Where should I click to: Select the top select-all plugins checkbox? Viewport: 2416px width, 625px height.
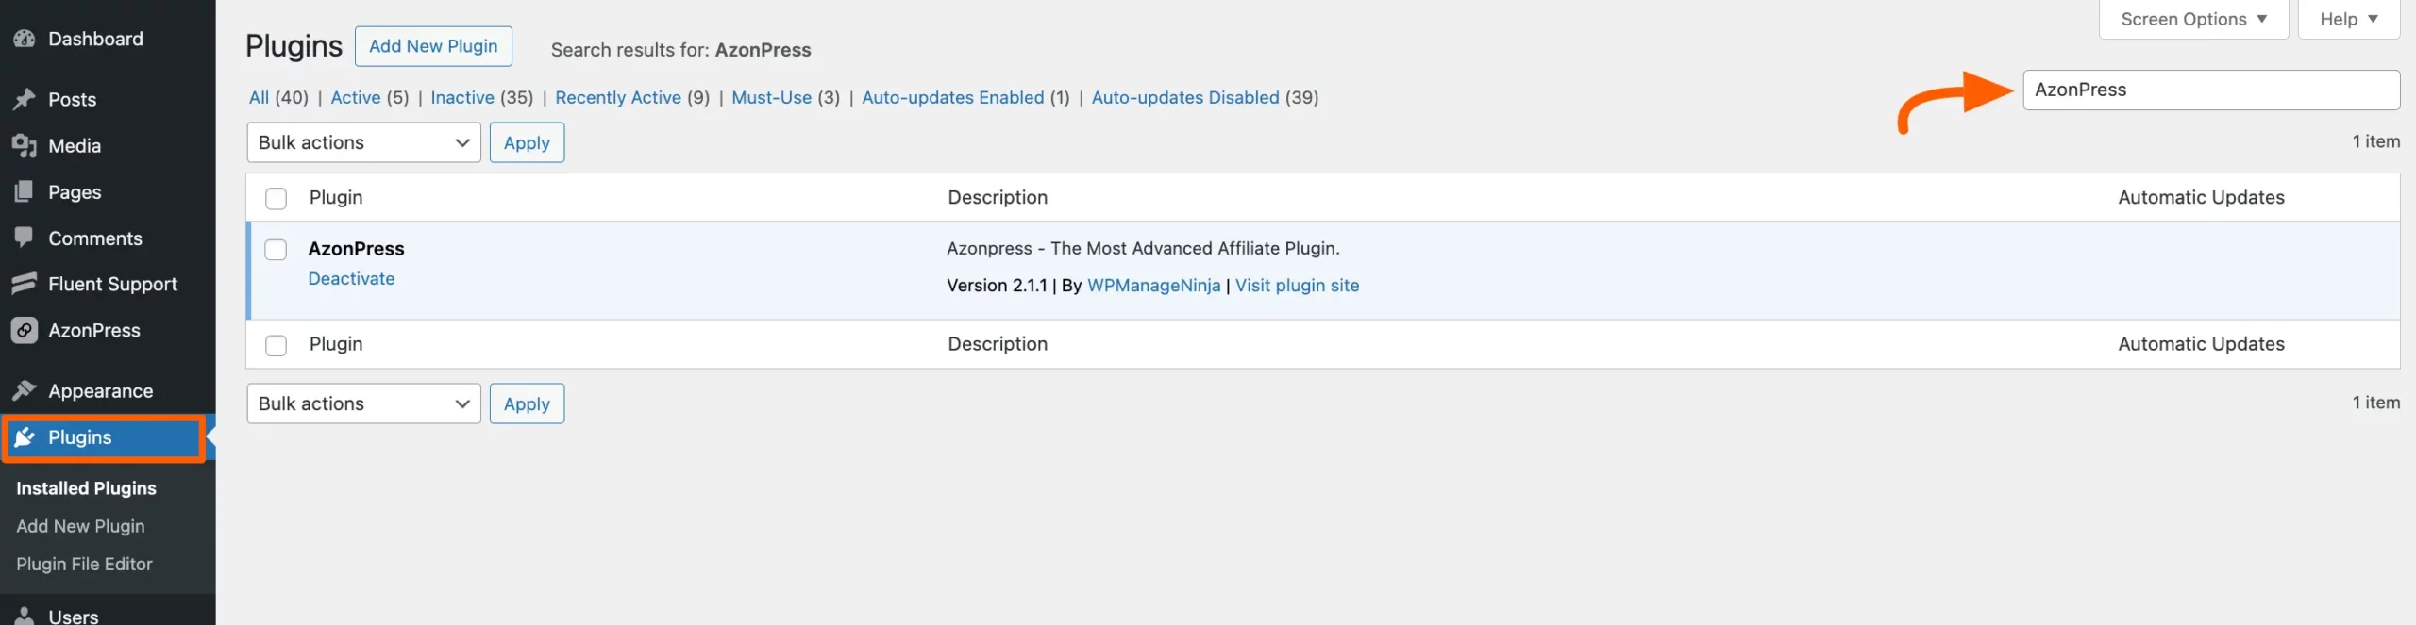tap(276, 199)
